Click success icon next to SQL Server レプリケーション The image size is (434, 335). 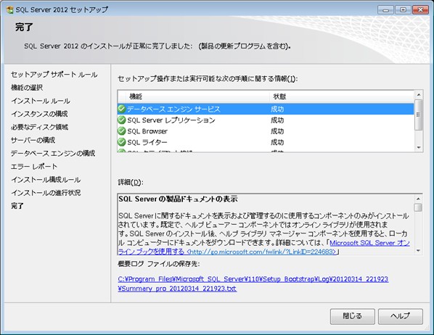point(121,120)
